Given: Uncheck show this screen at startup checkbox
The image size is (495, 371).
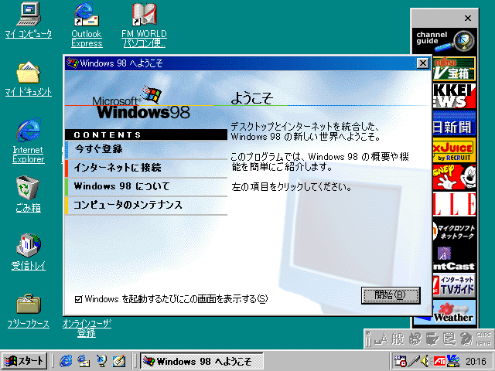Looking at the screenshot, I should (79, 299).
